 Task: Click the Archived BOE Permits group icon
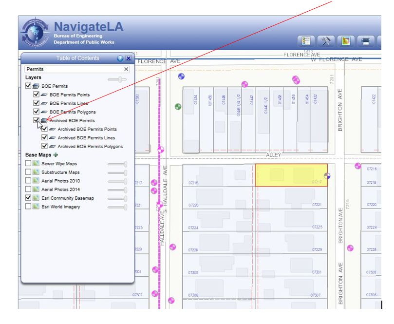[44, 121]
